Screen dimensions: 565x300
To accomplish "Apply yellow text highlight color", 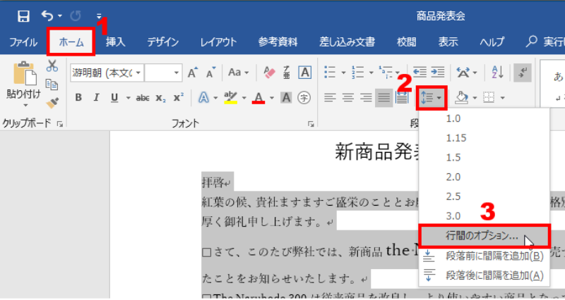I will 231,97.
